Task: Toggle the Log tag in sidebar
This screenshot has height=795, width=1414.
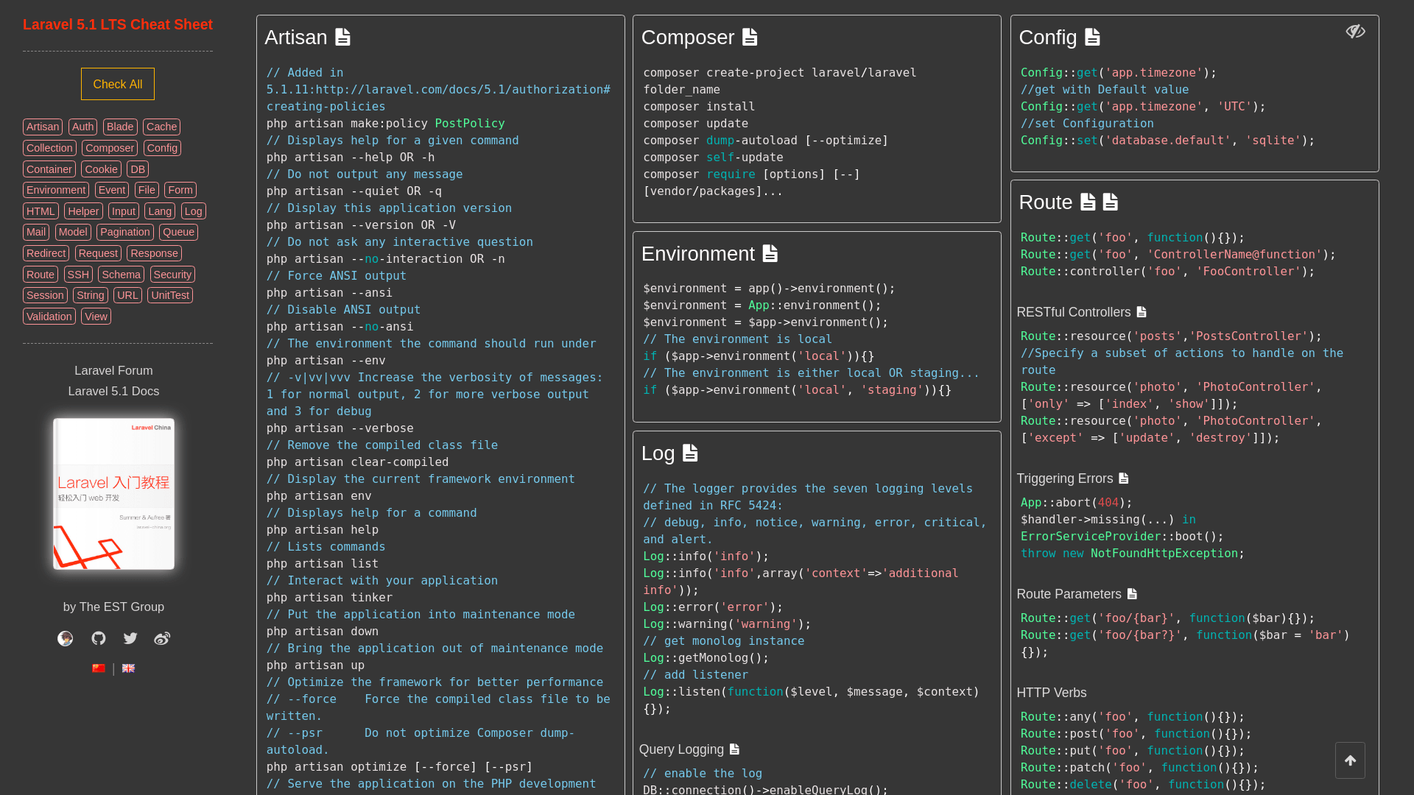Action: [193, 211]
